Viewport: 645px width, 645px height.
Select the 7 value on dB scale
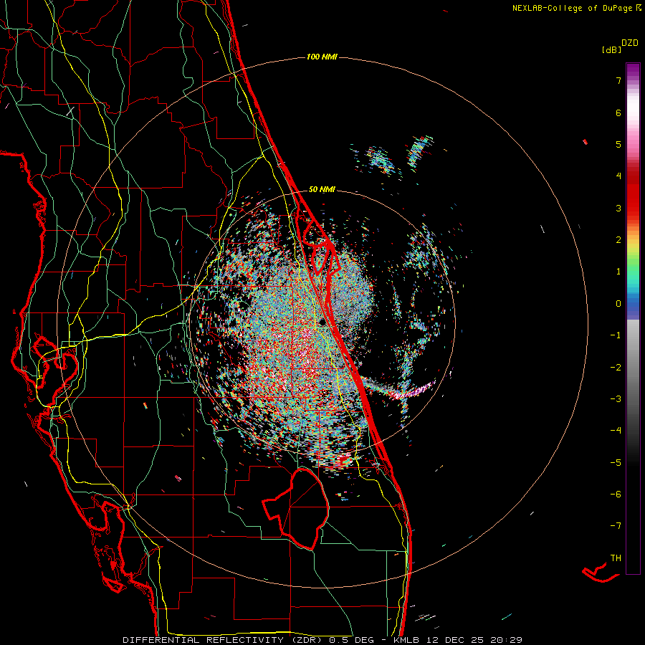[x=618, y=80]
